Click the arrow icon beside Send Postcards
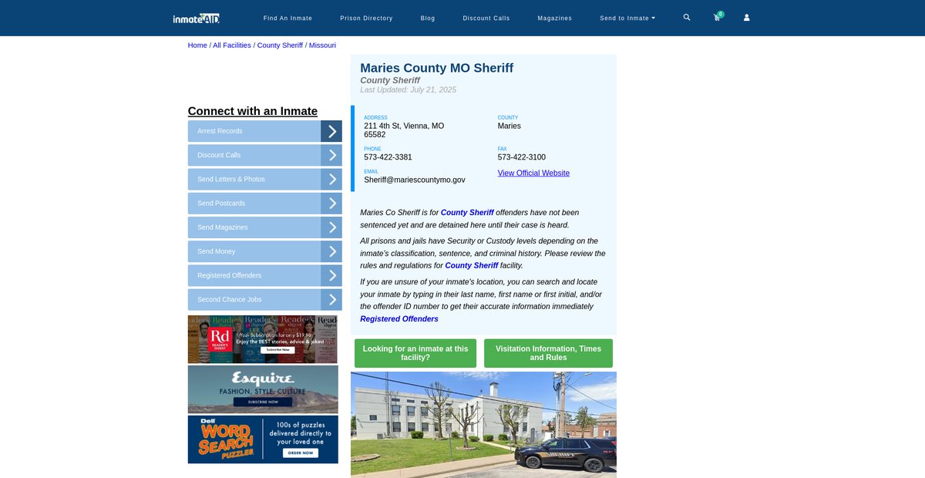925x478 pixels. pyautogui.click(x=331, y=204)
